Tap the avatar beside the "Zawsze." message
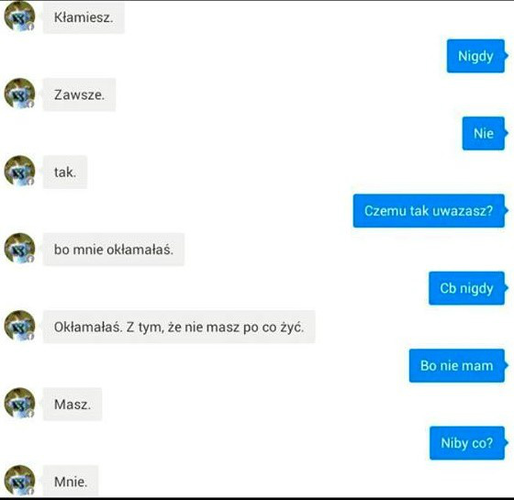The image size is (514, 500). (19, 94)
